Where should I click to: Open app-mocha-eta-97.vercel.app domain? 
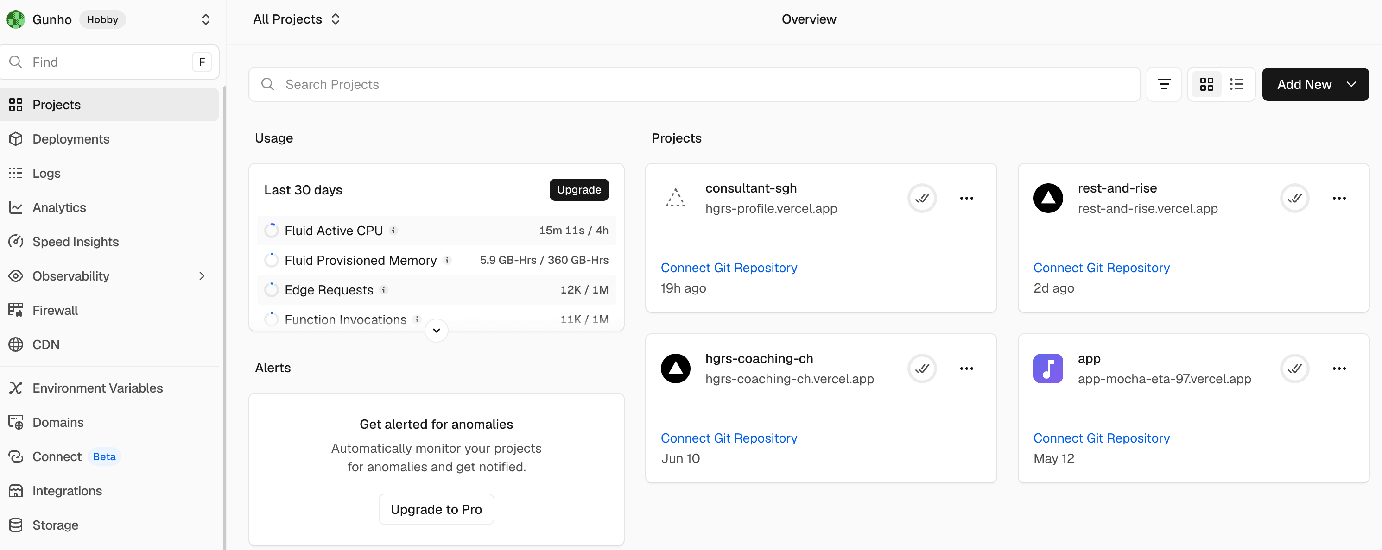[x=1164, y=379]
